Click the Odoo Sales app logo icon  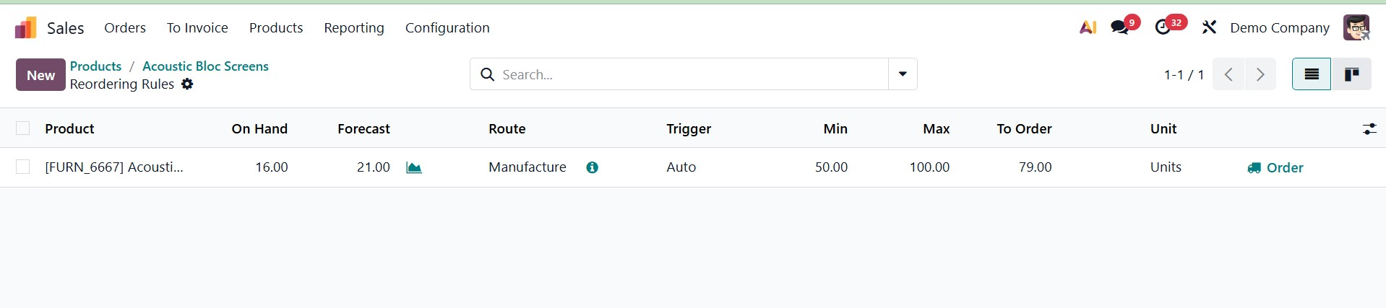[26, 28]
